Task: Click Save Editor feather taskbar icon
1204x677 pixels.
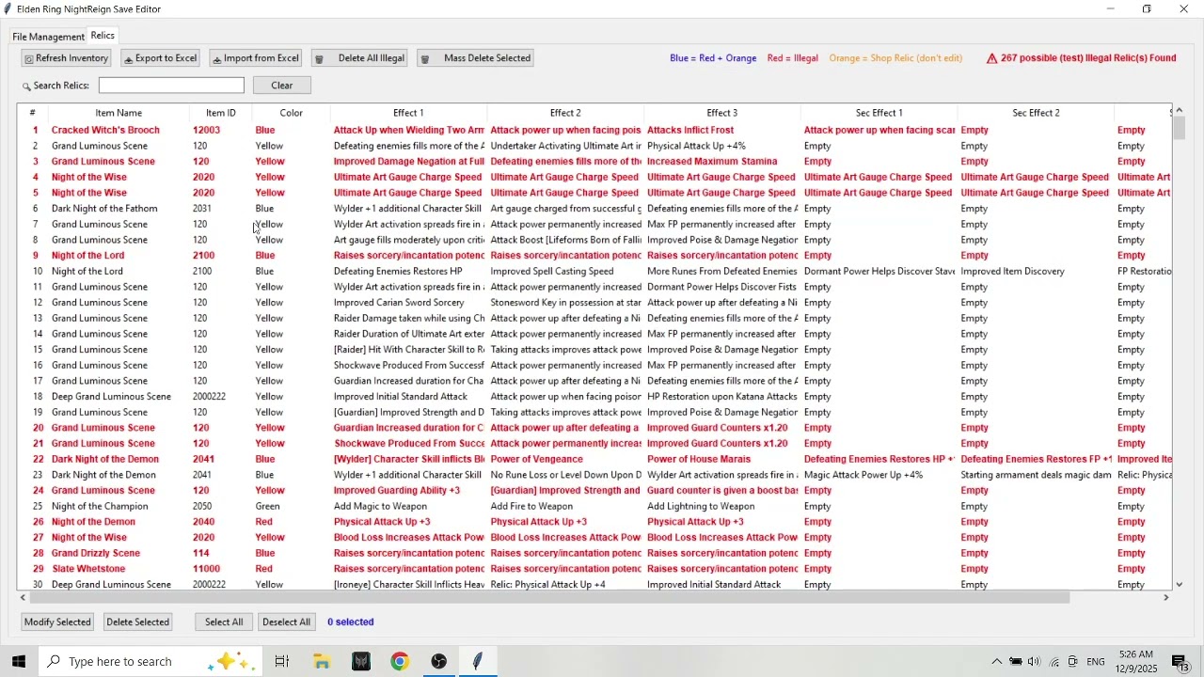Action: pyautogui.click(x=478, y=662)
